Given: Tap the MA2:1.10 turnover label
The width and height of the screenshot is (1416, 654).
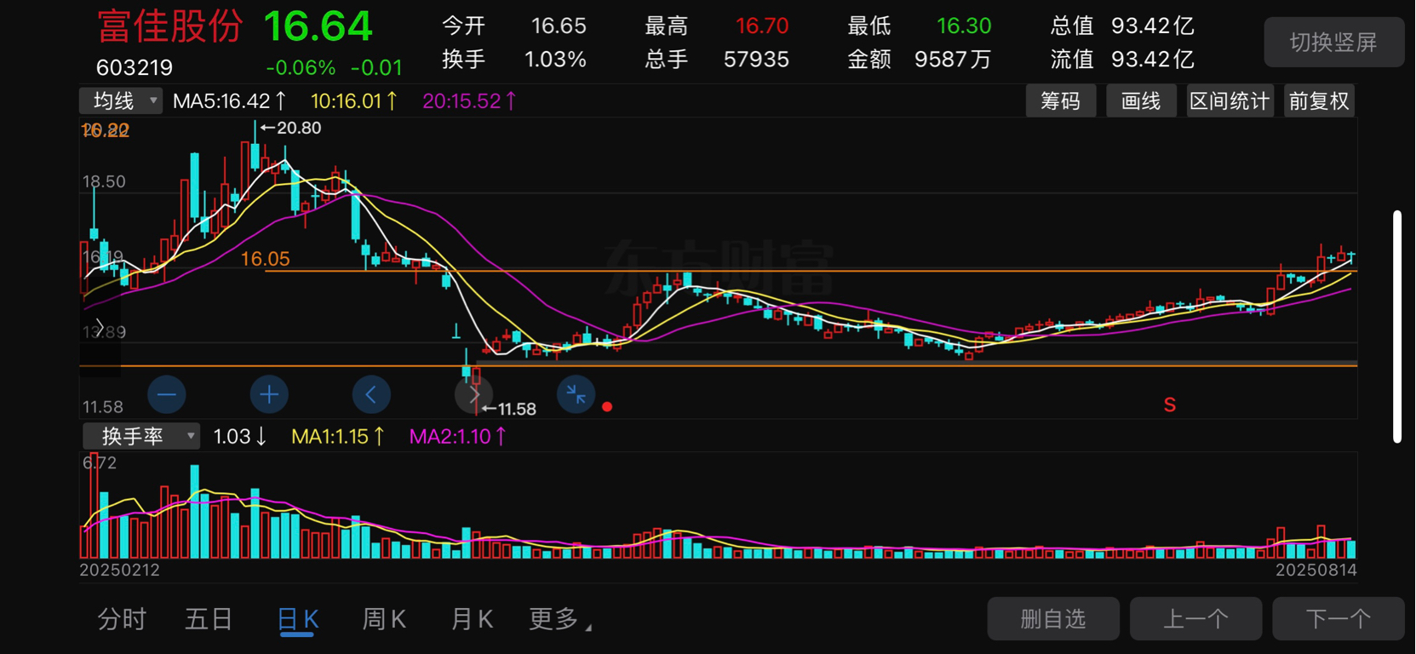Looking at the screenshot, I should 457,437.
